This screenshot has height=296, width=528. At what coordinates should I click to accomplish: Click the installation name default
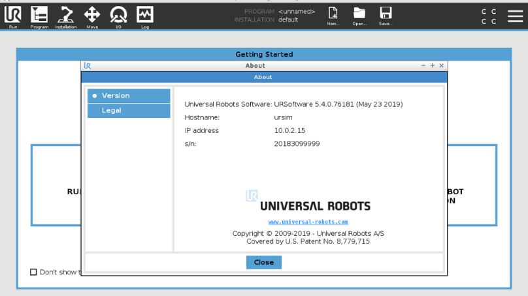click(x=288, y=20)
